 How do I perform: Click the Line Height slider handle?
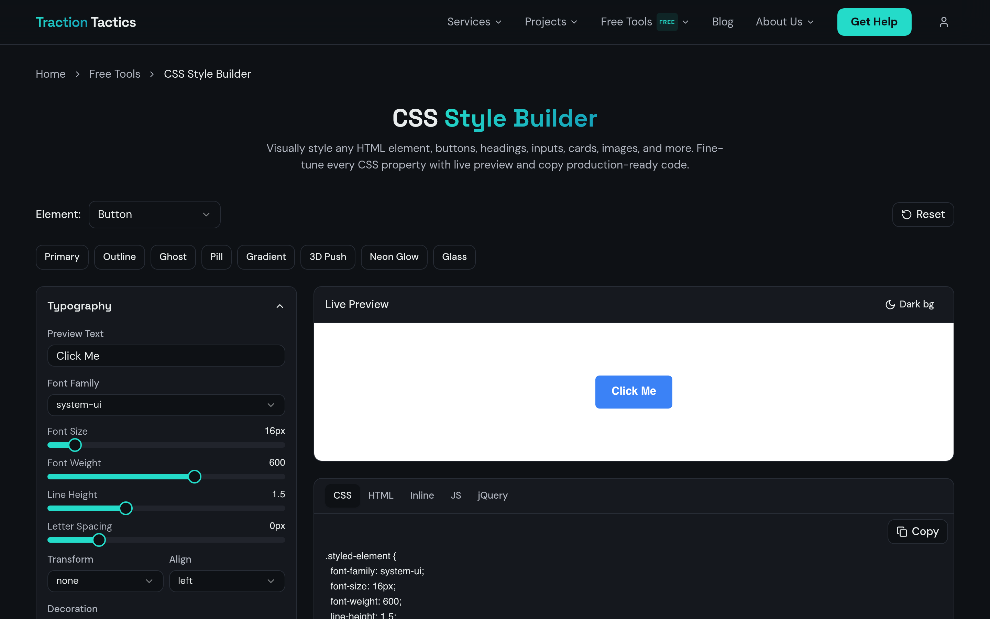[126, 508]
